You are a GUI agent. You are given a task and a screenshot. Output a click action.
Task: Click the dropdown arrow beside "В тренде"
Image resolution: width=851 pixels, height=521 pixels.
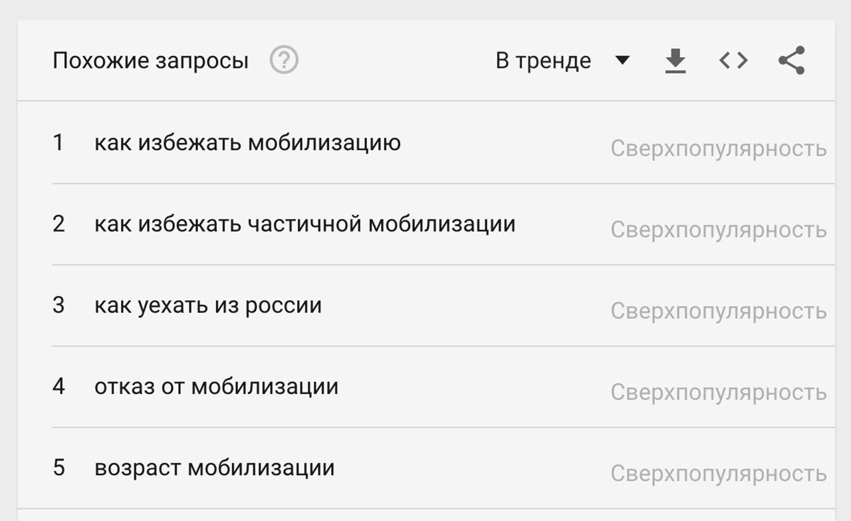622,61
